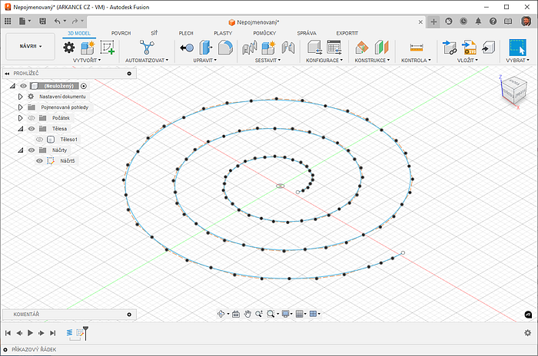Image resolution: width=538 pixels, height=356 pixels.
Task: Open the PLECH ribbon tab
Action: click(x=186, y=33)
